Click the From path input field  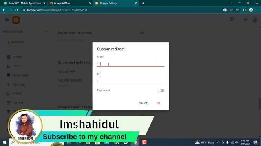(x=130, y=64)
